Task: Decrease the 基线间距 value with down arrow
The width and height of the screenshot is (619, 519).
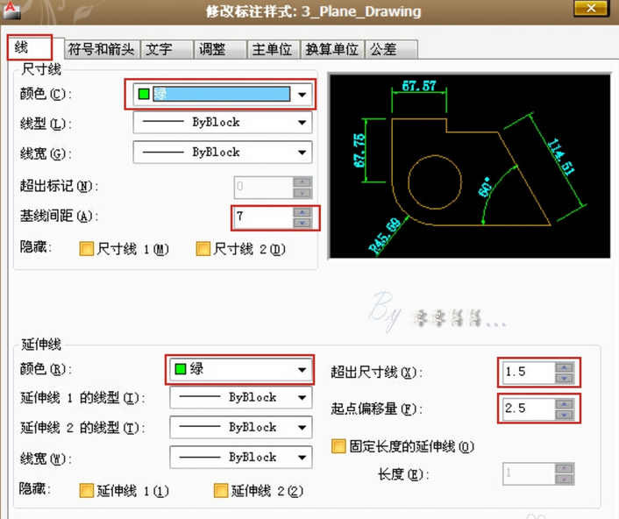Action: tap(302, 223)
